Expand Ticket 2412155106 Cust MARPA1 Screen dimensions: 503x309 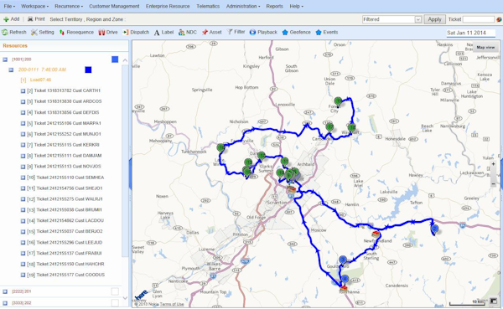point(23,123)
